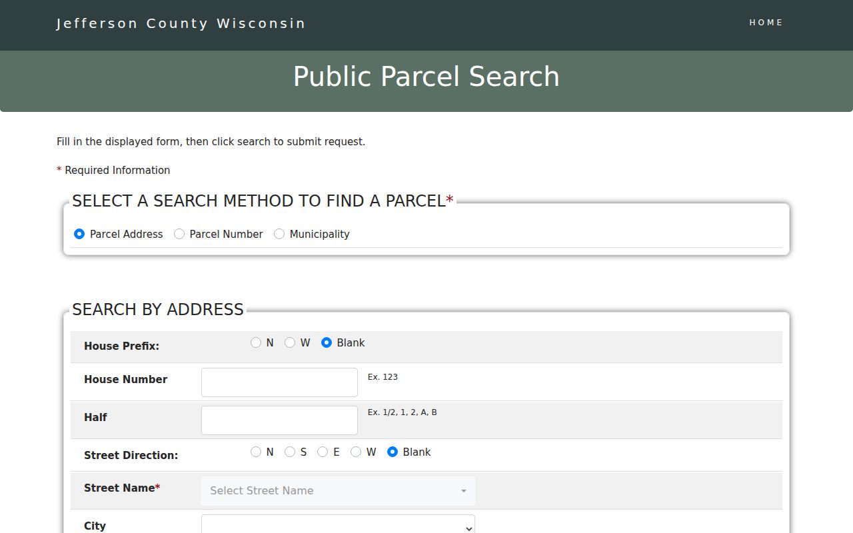
Task: Click the 'Ex. 1/2, 1, 2, A, B' hint
Action: pos(403,412)
